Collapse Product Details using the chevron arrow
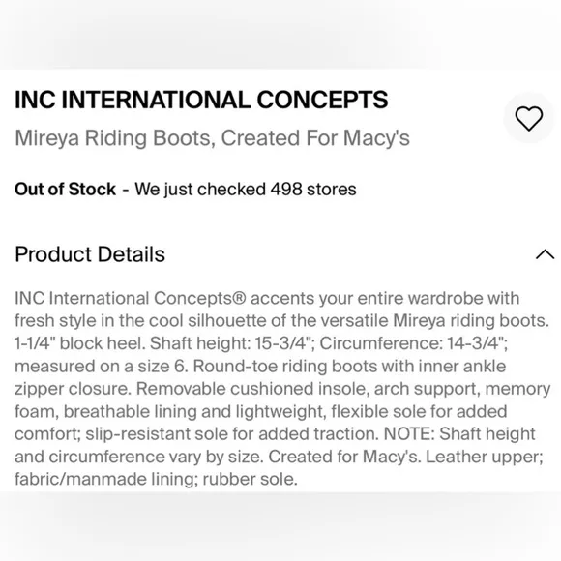The width and height of the screenshot is (561, 561). click(545, 254)
